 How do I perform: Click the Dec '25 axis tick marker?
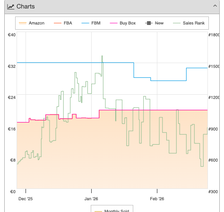[26, 191]
